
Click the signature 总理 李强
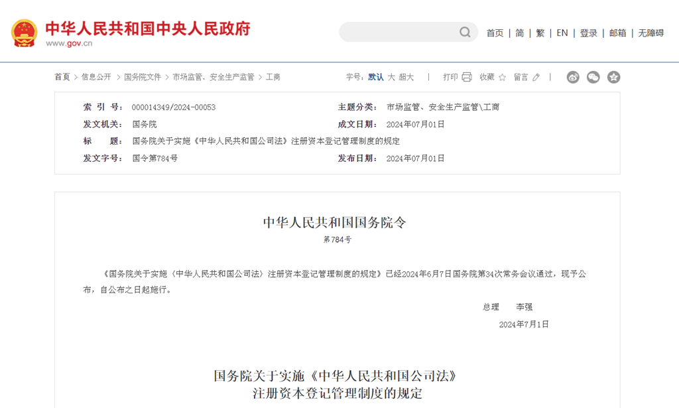pos(507,307)
